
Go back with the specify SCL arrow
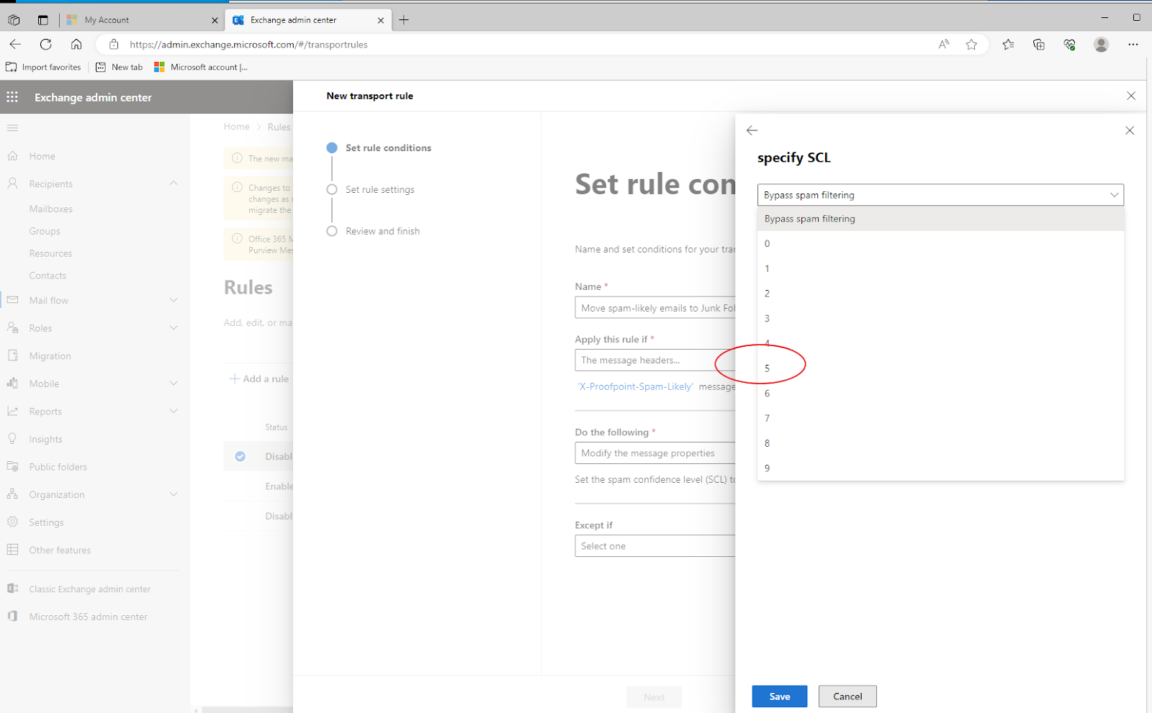752,130
